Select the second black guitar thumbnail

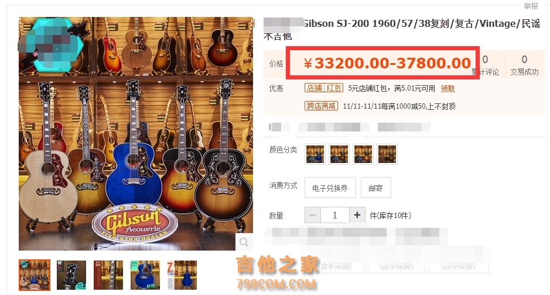[71, 275]
